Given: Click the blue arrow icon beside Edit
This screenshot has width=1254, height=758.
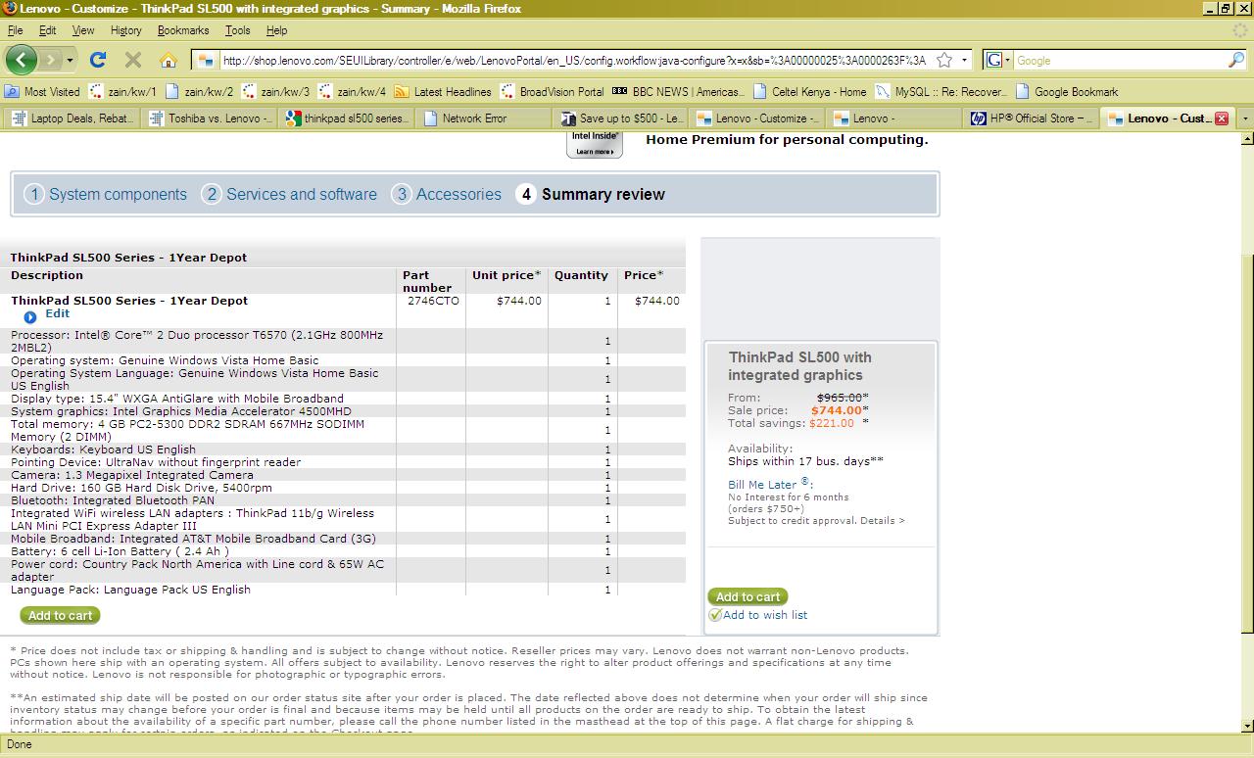Looking at the screenshot, I should [x=30, y=316].
